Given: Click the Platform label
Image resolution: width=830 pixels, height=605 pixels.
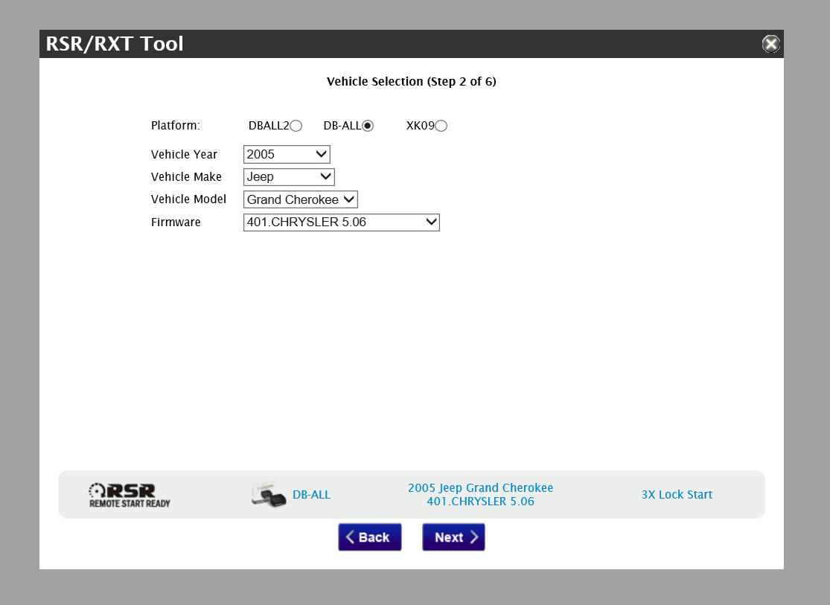Looking at the screenshot, I should (x=176, y=126).
